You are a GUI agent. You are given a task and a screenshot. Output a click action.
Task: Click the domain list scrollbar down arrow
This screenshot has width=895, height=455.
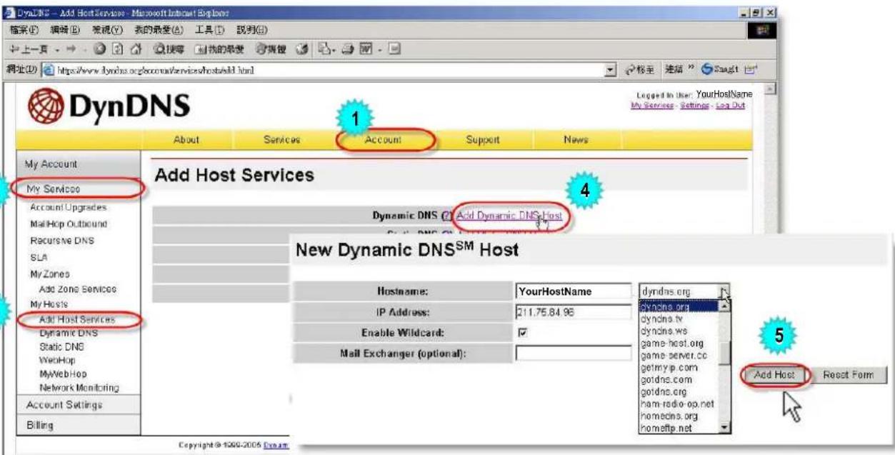pyautogui.click(x=726, y=427)
